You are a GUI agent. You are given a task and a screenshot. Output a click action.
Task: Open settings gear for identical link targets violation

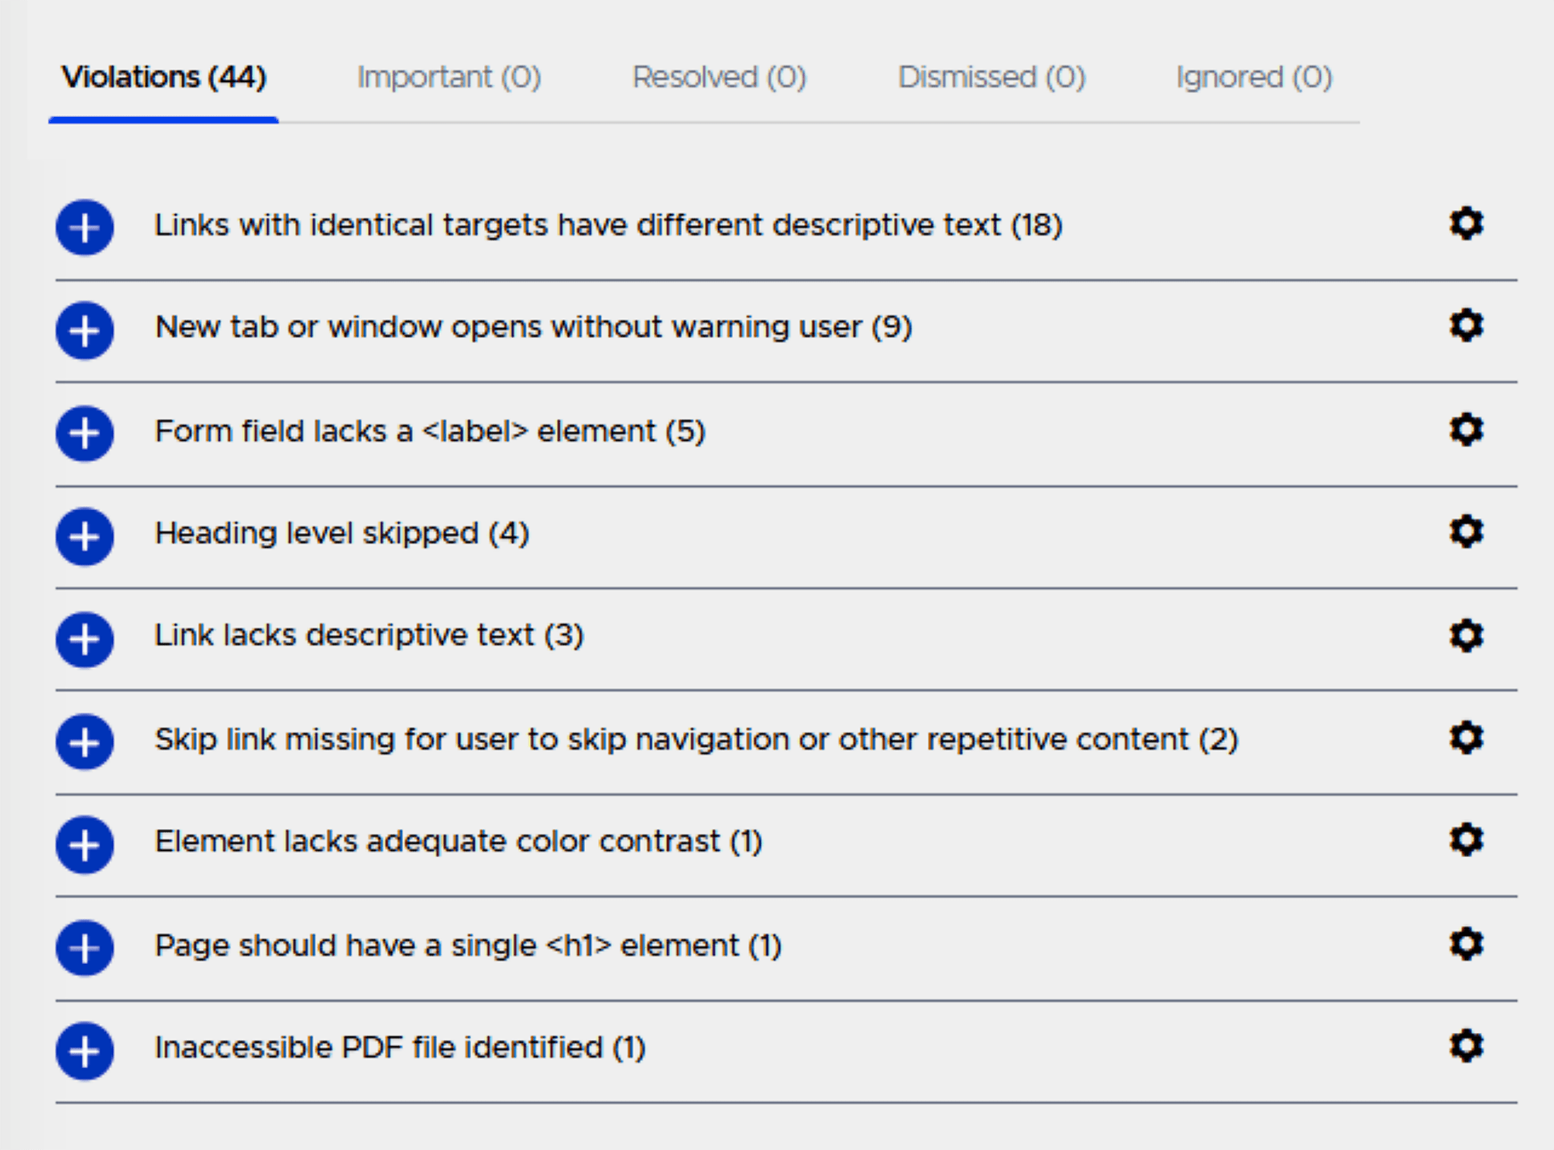[x=1466, y=224]
